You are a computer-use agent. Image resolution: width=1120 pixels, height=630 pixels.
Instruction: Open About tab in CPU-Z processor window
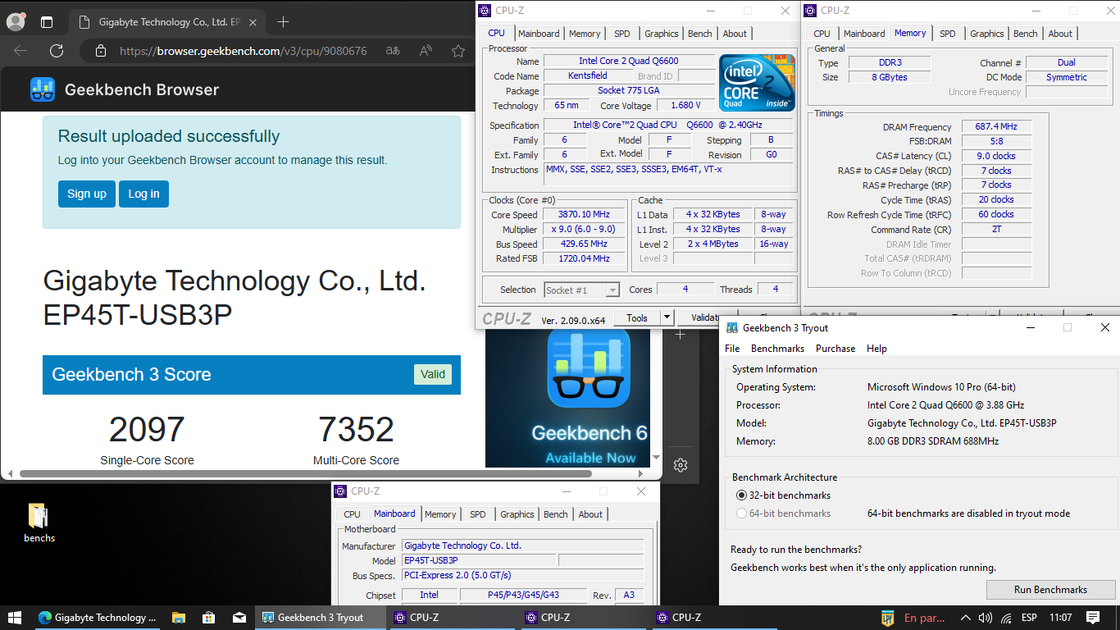pos(735,34)
